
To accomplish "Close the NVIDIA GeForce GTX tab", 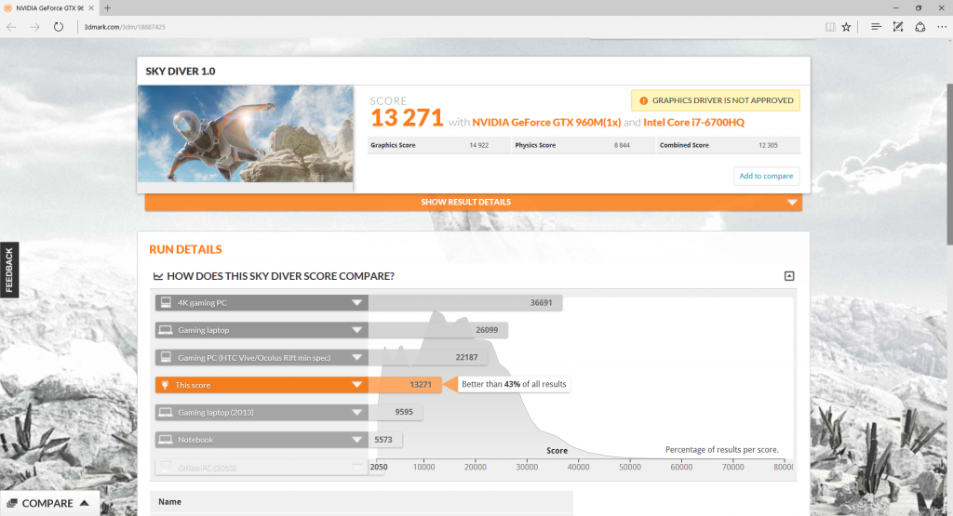I will click(x=91, y=7).
